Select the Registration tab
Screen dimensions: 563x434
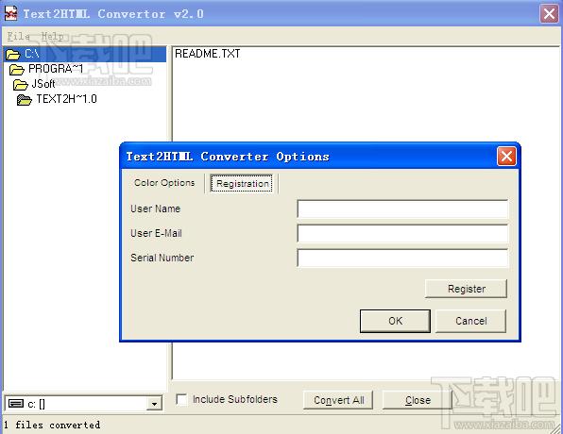point(242,184)
